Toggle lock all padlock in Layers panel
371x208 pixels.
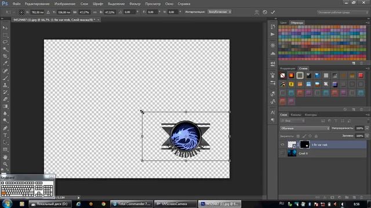[x=316, y=136]
